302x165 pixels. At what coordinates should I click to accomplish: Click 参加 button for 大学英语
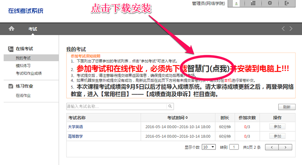[x=277, y=126]
